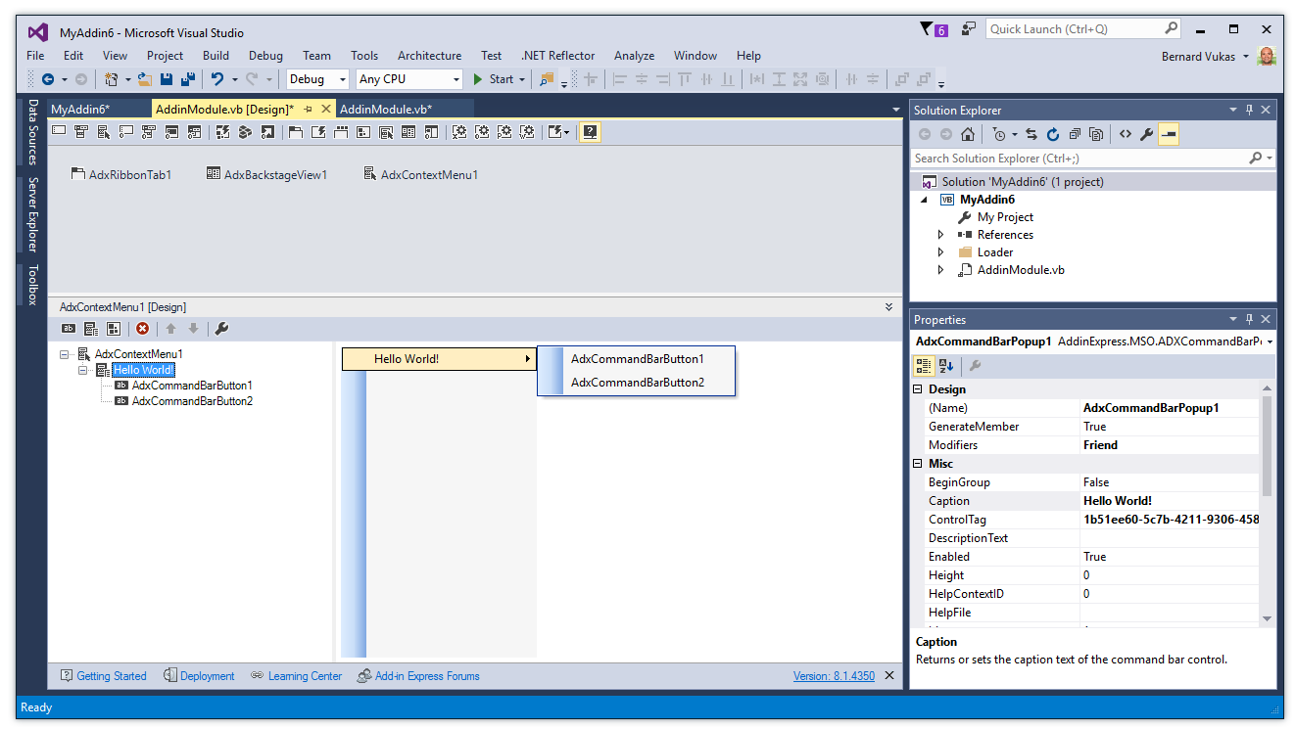Viewport: 1295px width, 729px height.
Task: Open the Add-in Express Forums link
Action: (x=418, y=676)
